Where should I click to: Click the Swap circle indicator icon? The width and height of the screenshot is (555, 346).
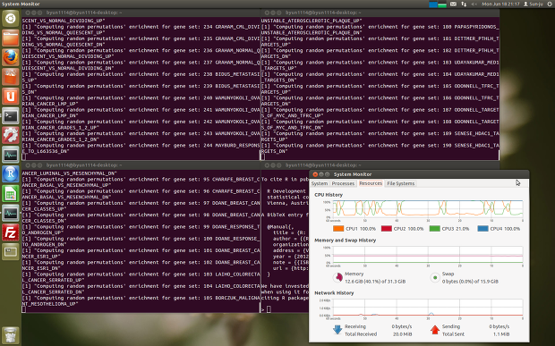tap(435, 277)
